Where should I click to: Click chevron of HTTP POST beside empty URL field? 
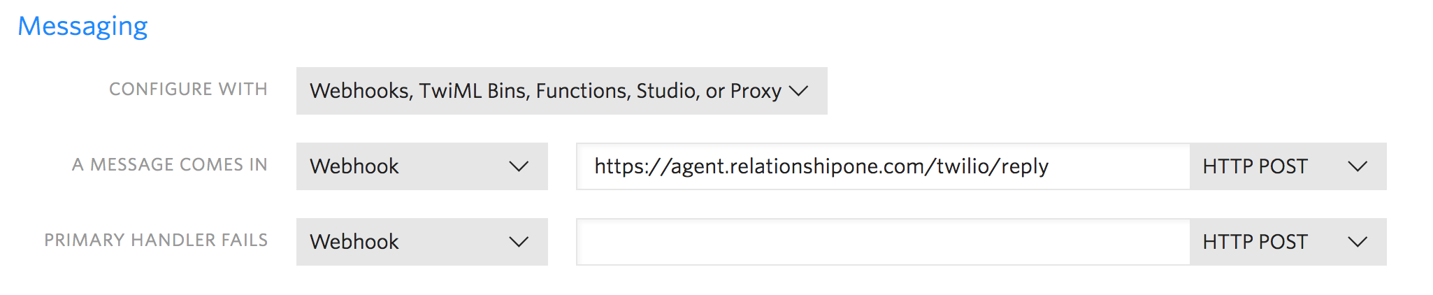pyautogui.click(x=1358, y=242)
